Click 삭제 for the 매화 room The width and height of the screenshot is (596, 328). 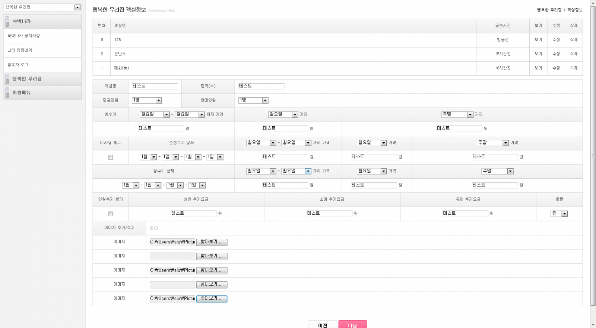574,68
